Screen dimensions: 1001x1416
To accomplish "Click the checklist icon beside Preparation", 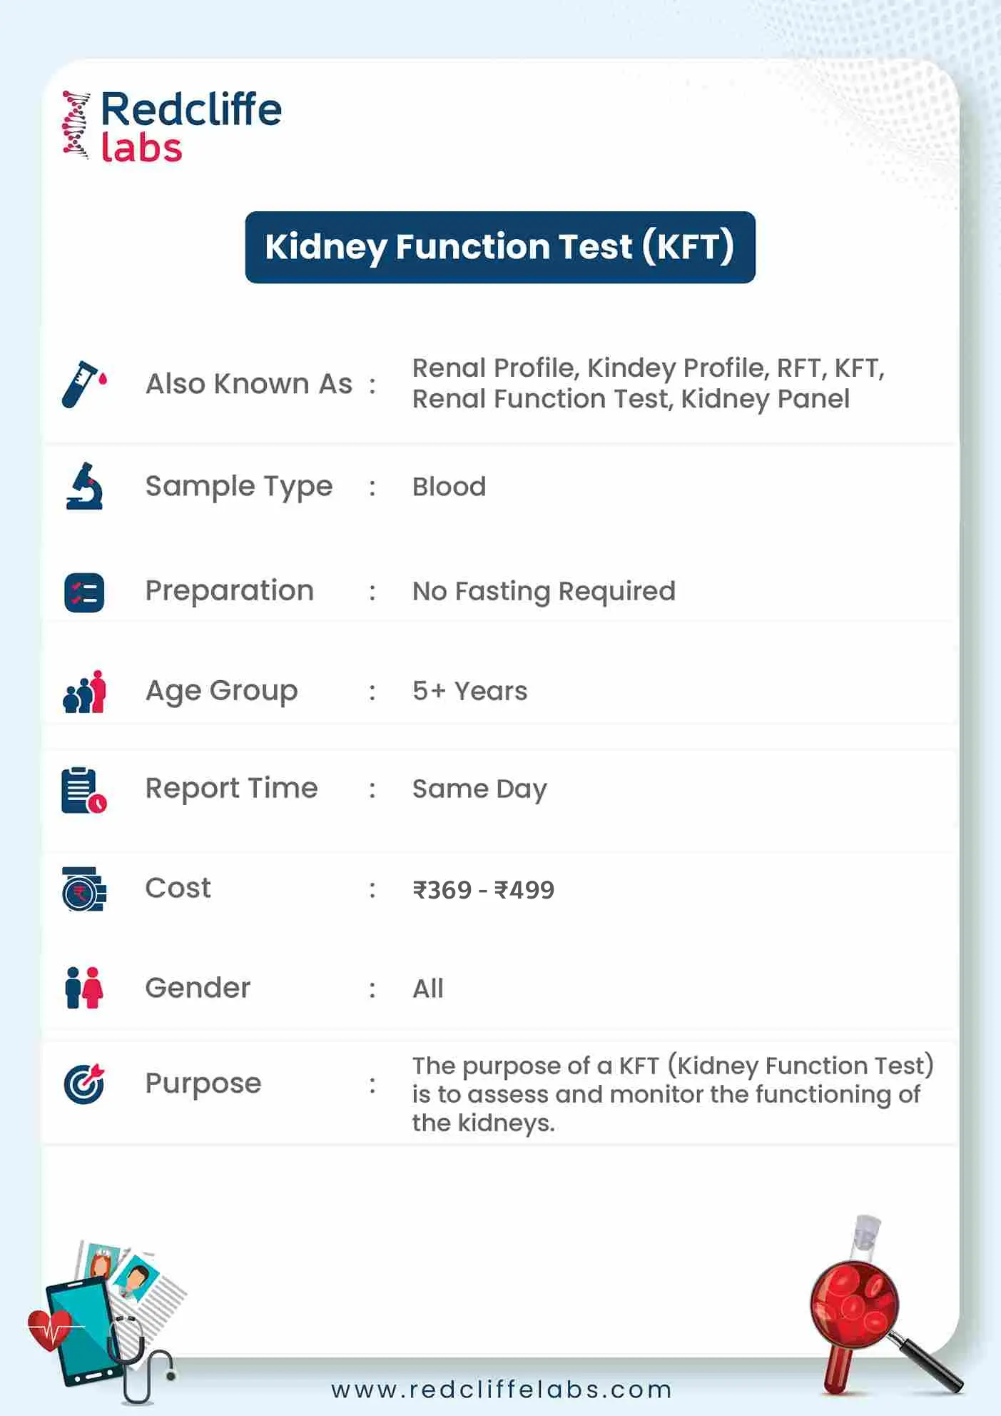I will pos(84,592).
